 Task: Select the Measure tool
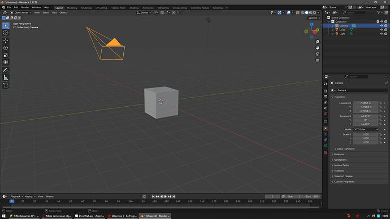pyautogui.click(x=6, y=78)
